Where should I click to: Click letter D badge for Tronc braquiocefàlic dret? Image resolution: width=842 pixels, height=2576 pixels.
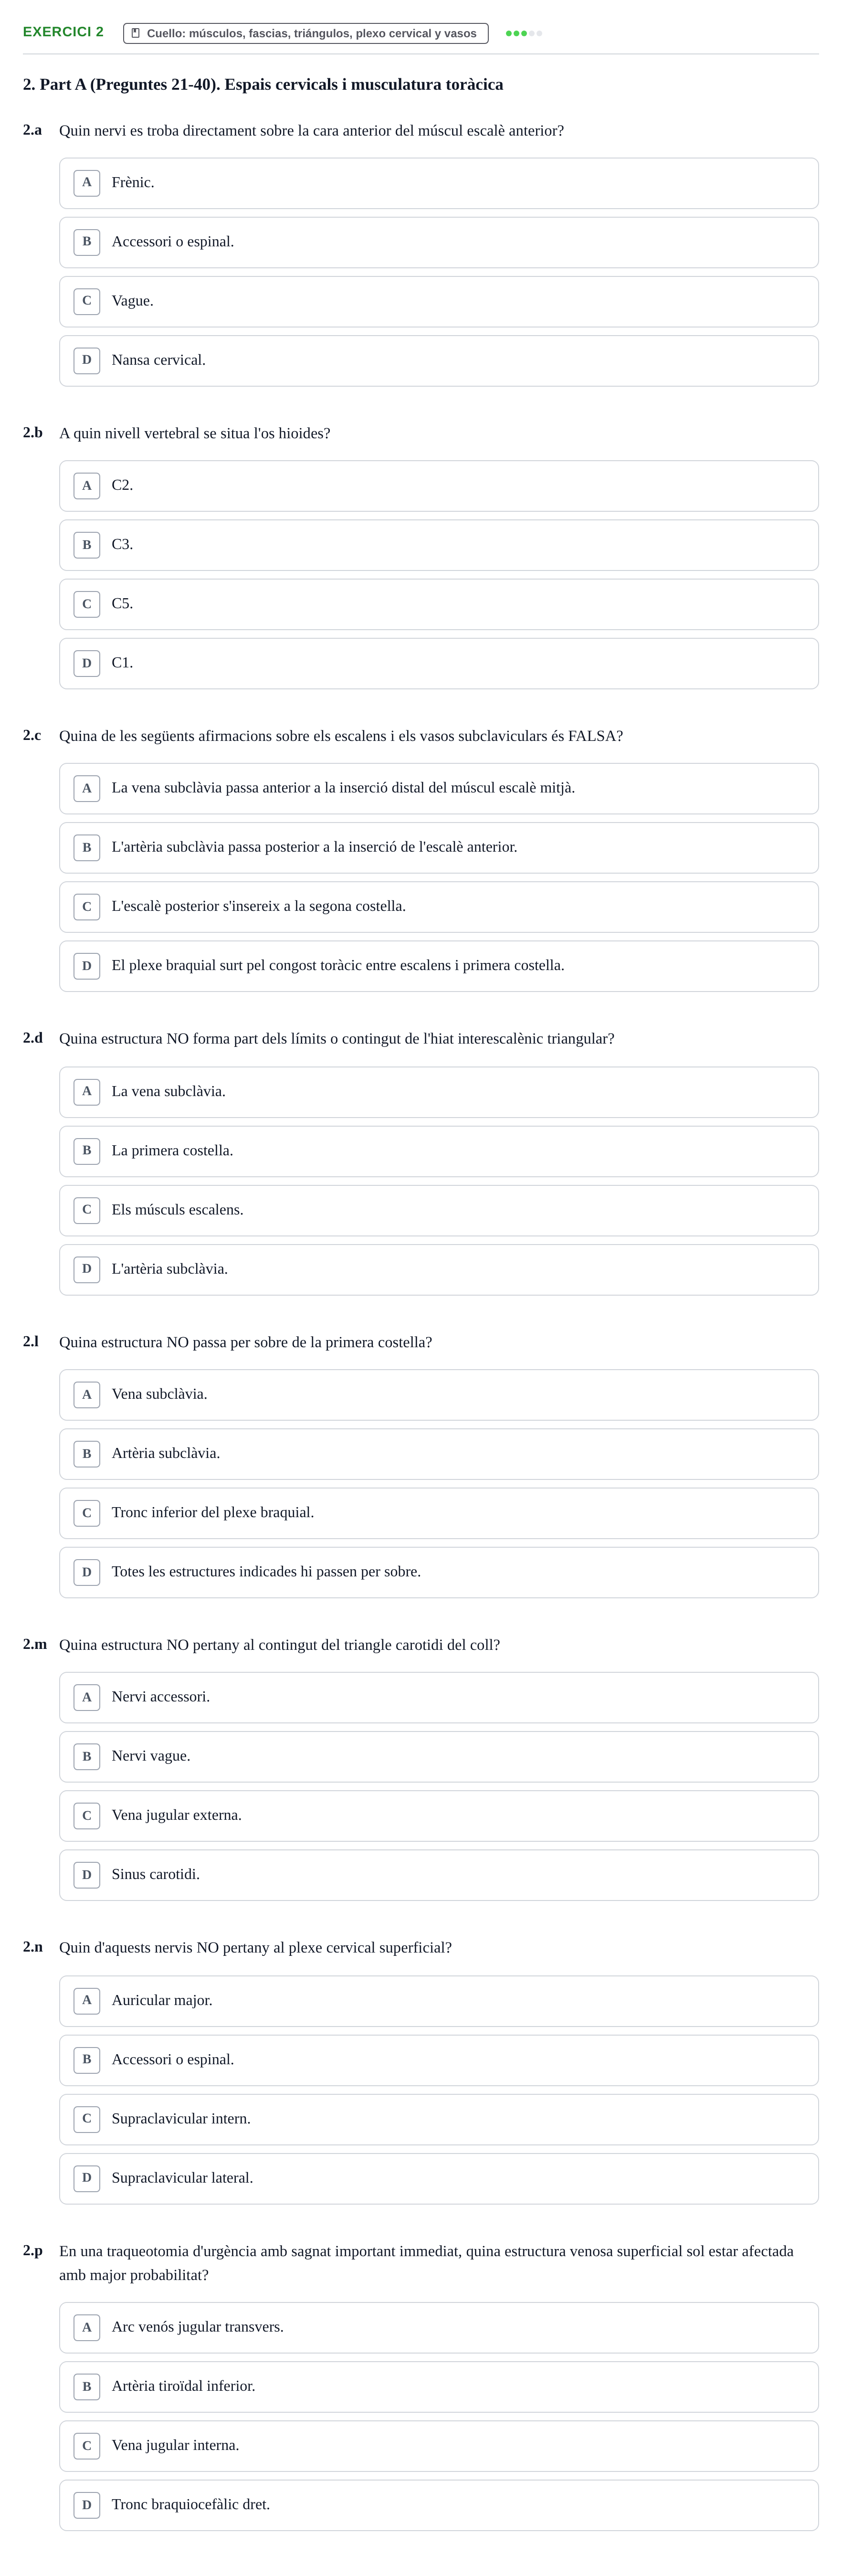87,2505
